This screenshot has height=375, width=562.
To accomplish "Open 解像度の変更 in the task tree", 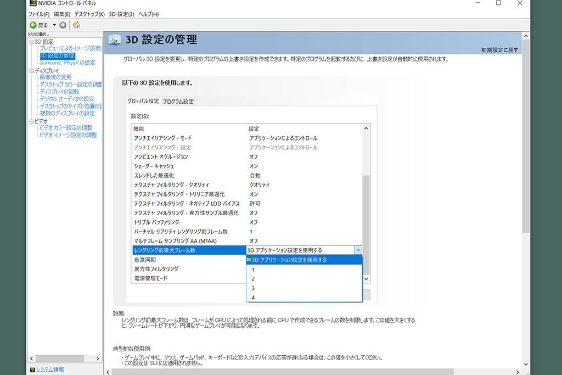I will point(55,77).
